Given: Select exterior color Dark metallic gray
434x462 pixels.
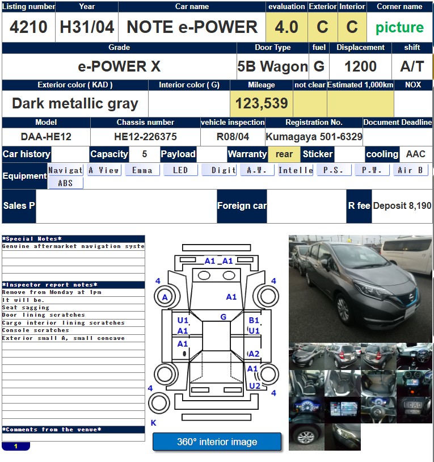Looking at the screenshot, I should tap(75, 103).
